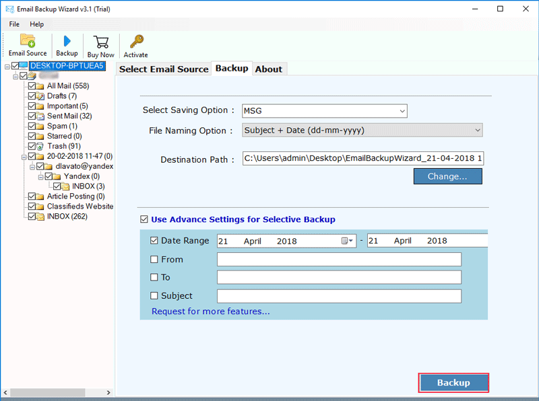Click the Yandex (0) folder icon
This screenshot has width=539, height=401.
click(x=57, y=176)
